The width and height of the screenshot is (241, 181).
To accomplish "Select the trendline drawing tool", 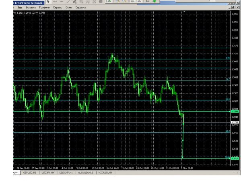I will [68, 2].
